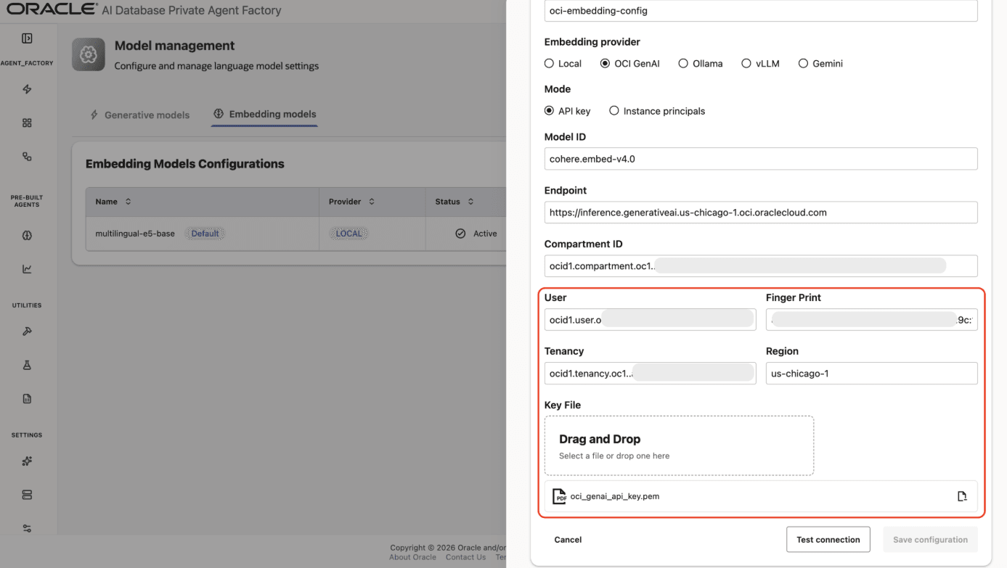This screenshot has width=1007, height=568.
Task: Collapse the left navigation sidebar panel
Action: (x=27, y=38)
